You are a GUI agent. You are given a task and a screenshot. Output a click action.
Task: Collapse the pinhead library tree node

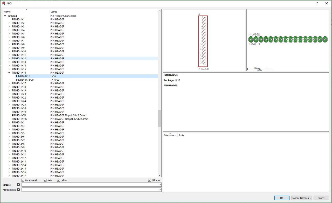coord(5,16)
